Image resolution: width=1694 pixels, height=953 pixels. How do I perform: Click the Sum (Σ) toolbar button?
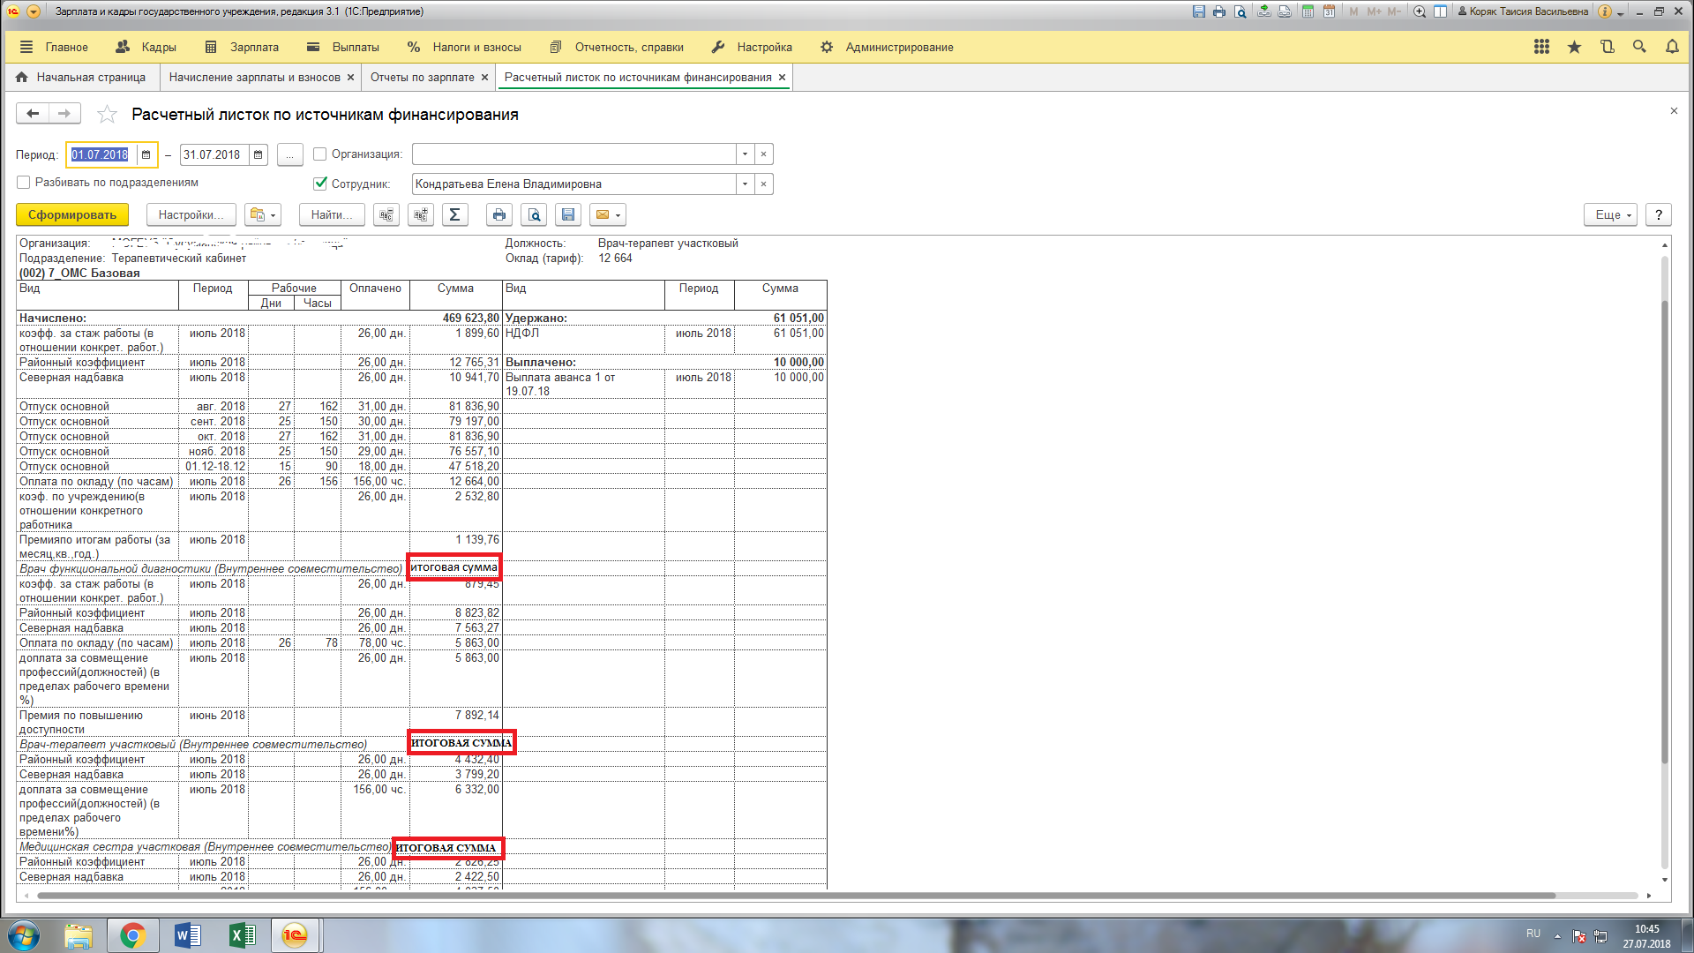click(454, 214)
